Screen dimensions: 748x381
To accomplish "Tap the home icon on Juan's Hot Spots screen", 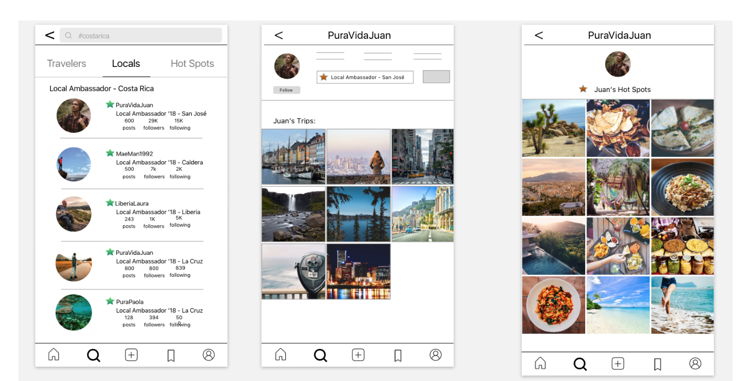I will coord(540,363).
